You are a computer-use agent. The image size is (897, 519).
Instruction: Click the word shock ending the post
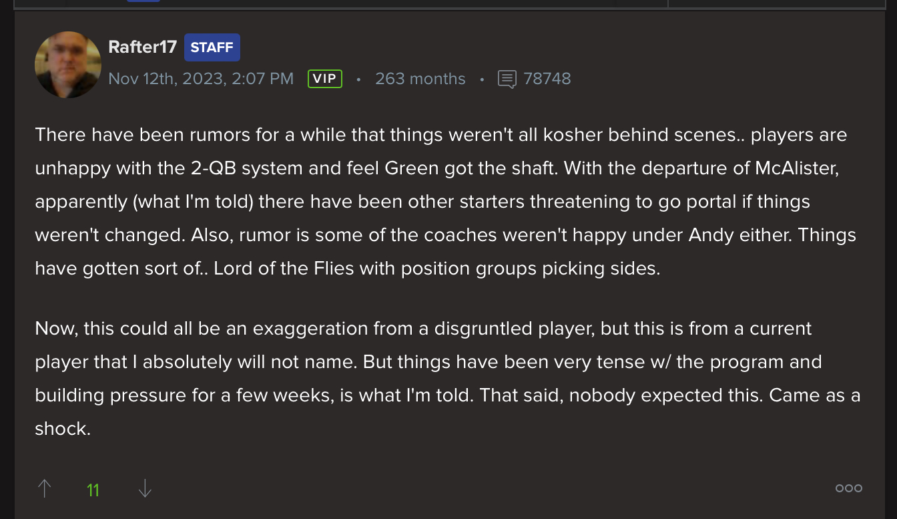coord(61,428)
